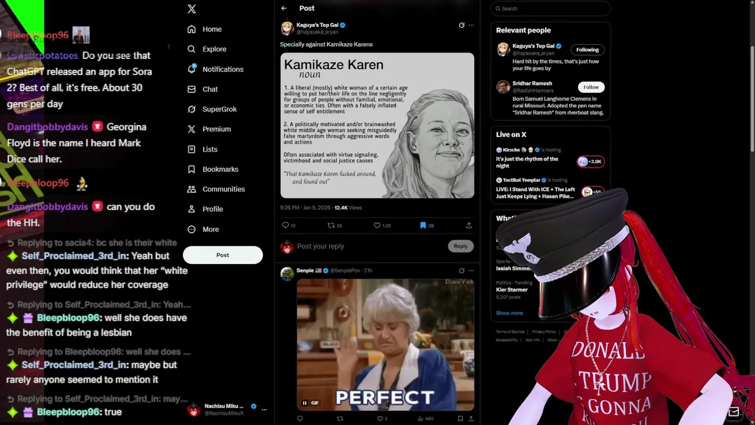This screenshot has height=425, width=755.
Task: Open Sridhar Ramesh profile name
Action: (532, 84)
